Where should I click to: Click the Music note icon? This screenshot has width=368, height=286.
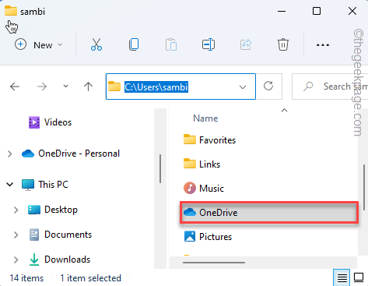190,188
